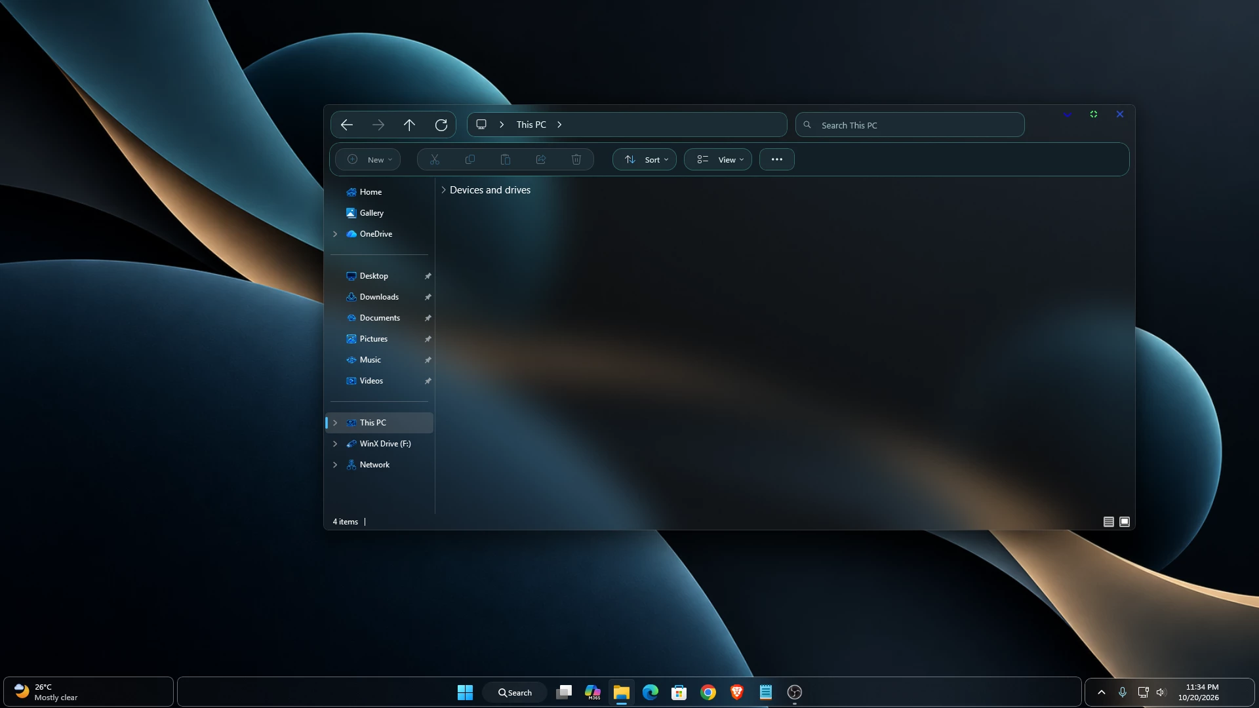Expand the Network tree node

pyautogui.click(x=335, y=465)
